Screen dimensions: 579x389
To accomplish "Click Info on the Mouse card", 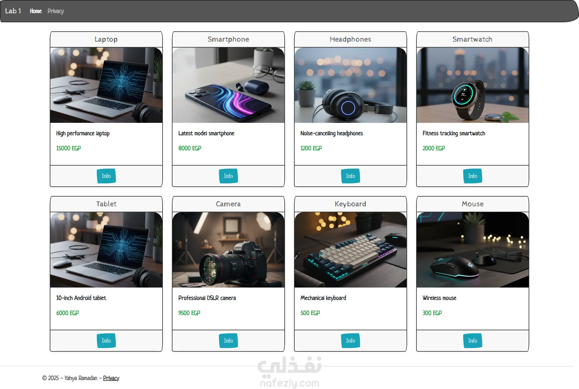I will [x=473, y=341].
